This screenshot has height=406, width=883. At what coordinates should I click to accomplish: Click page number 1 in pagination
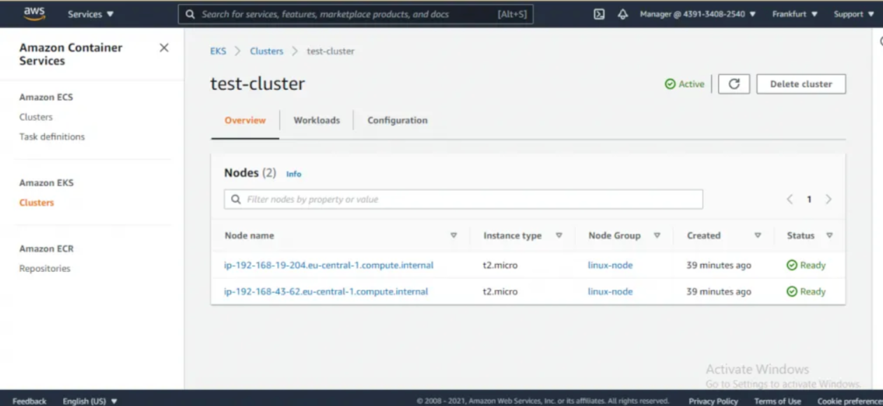click(x=810, y=199)
